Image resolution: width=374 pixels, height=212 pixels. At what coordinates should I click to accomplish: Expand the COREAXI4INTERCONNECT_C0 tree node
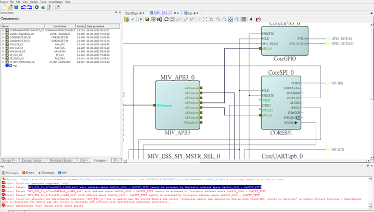pyautogui.click(x=3, y=30)
